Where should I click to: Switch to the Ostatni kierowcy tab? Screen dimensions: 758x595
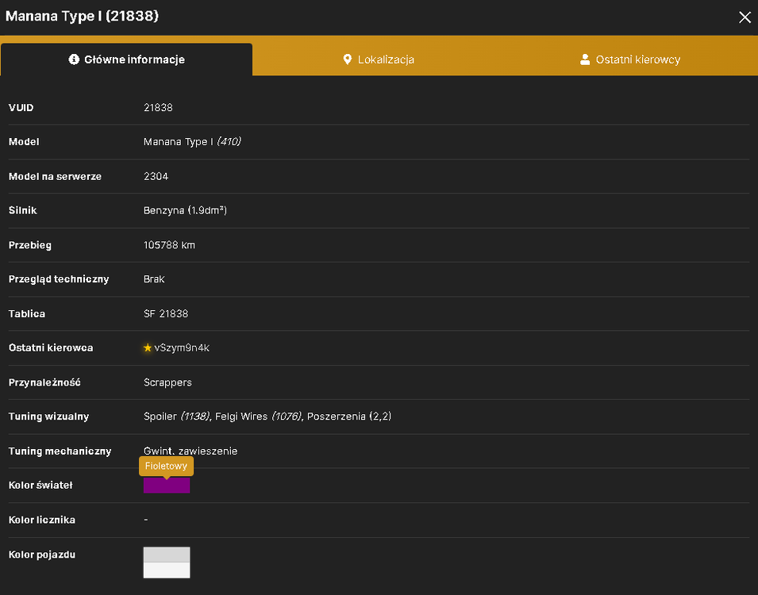630,59
